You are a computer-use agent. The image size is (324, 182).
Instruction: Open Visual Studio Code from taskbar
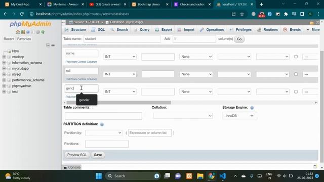(x=223, y=176)
